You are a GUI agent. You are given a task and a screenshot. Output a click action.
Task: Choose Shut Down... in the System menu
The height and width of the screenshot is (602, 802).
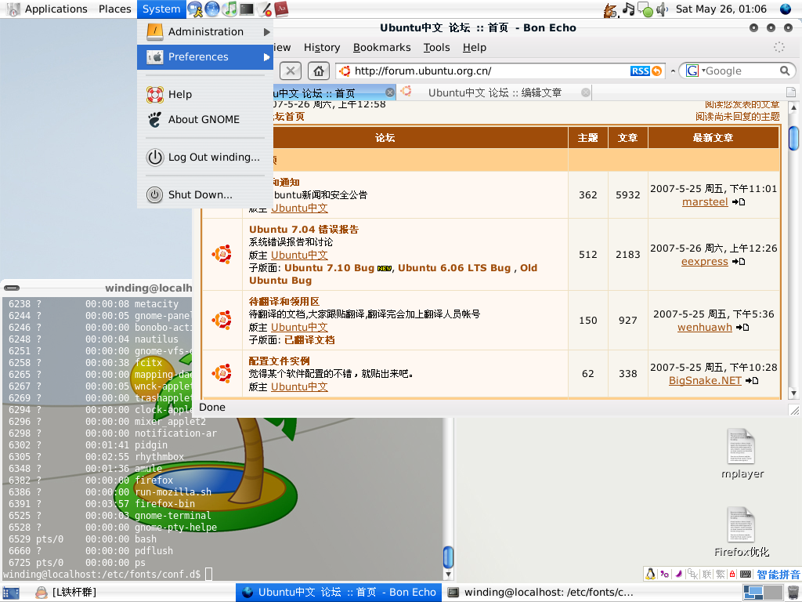pyautogui.click(x=205, y=194)
